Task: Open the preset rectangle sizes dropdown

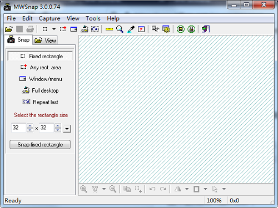Action: [67, 129]
